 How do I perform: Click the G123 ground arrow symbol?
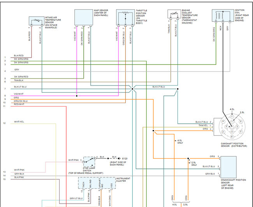119,158
